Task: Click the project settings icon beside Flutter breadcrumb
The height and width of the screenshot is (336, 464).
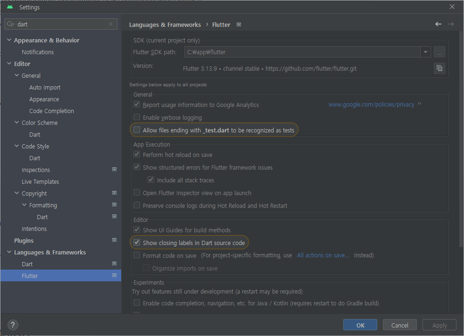Action: pos(239,25)
